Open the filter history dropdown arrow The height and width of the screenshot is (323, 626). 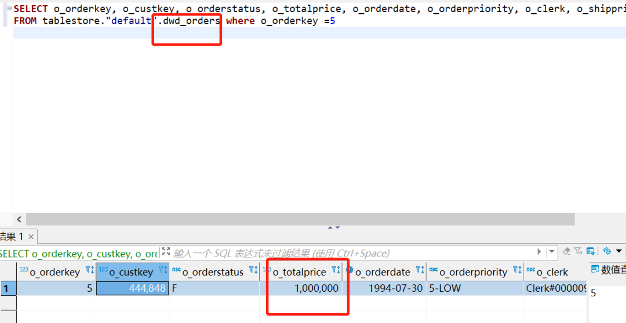552,252
